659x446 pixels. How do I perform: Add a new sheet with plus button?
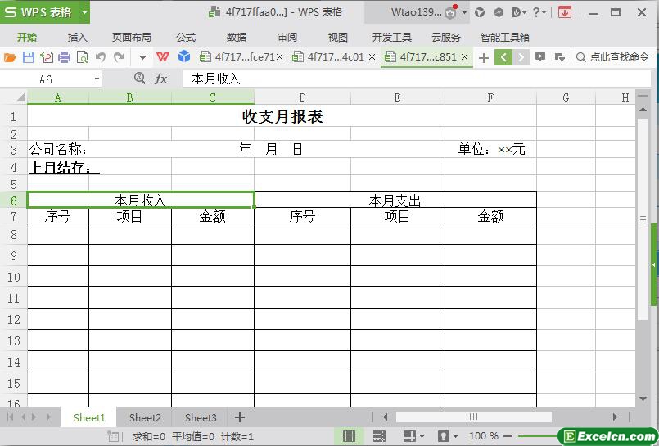(x=240, y=417)
